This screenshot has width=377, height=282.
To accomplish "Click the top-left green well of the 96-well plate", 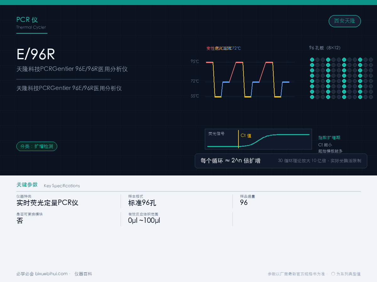I will point(312,60).
